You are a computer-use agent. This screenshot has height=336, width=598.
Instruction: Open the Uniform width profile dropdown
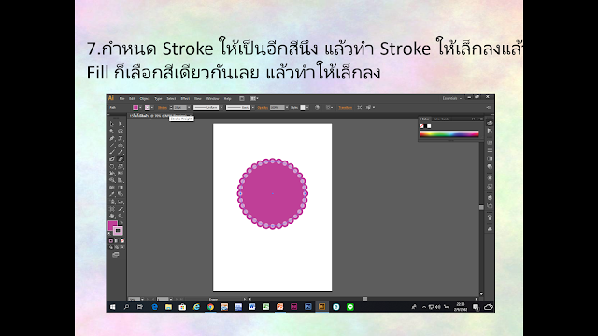coord(221,108)
